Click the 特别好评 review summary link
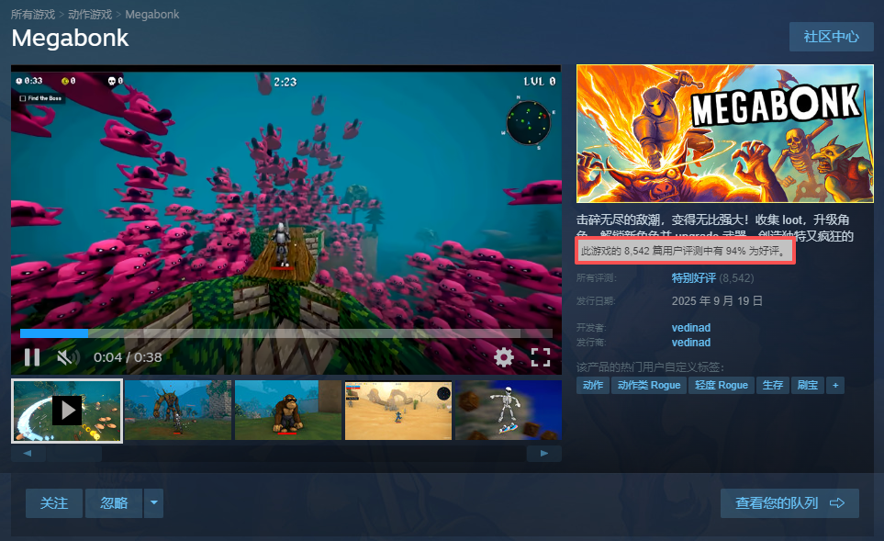The width and height of the screenshot is (884, 541). tap(693, 277)
